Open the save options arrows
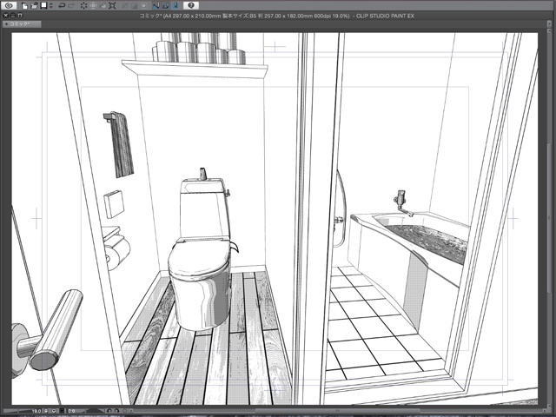Screen dimensions: 556x417 point(51,6)
